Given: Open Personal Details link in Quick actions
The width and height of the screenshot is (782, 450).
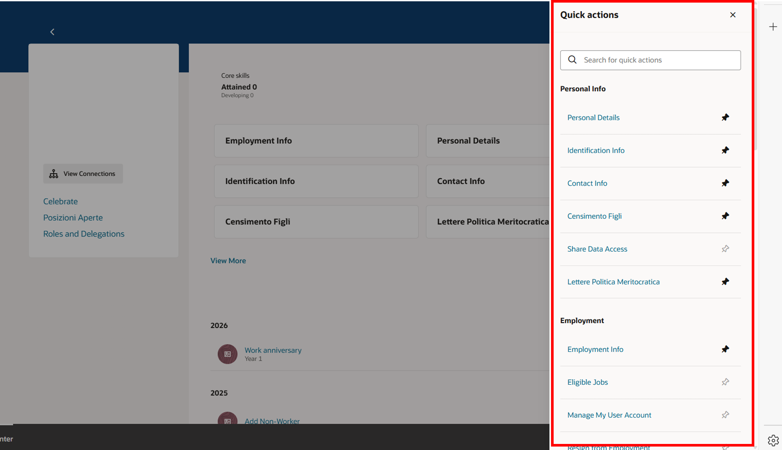Looking at the screenshot, I should 593,117.
